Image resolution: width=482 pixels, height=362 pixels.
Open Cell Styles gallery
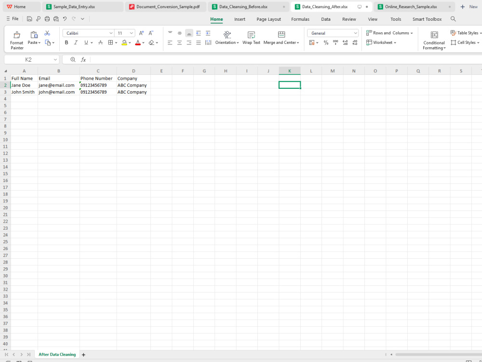coord(465,42)
